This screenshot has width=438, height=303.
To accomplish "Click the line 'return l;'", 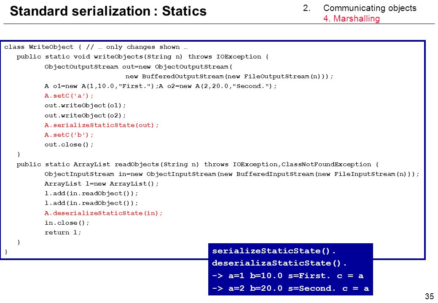I will pyautogui.click(x=63, y=232).
